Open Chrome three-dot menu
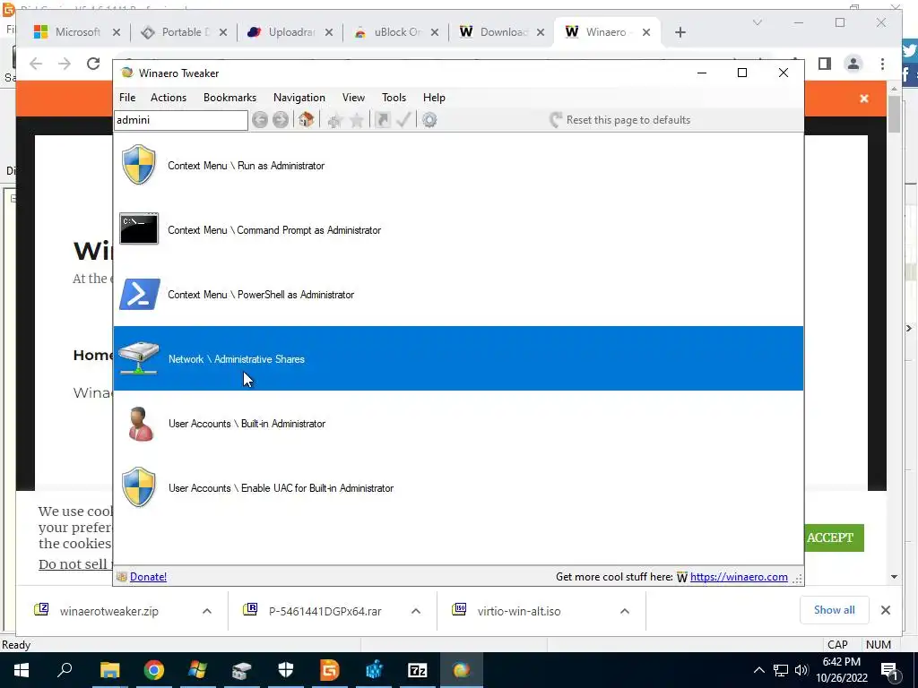This screenshot has height=688, width=918. pos(882,64)
